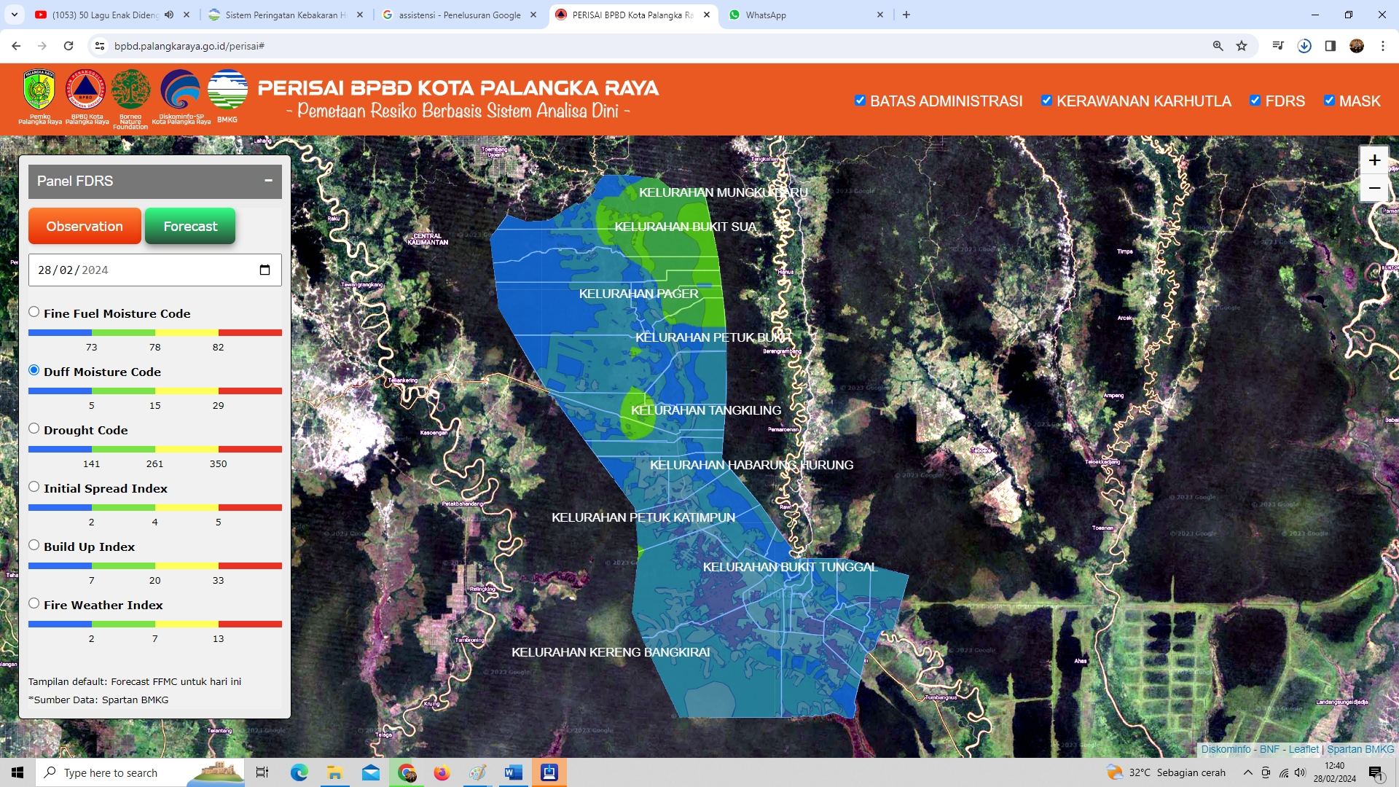
Task: Open Chrome downloads icon
Action: tap(1304, 46)
